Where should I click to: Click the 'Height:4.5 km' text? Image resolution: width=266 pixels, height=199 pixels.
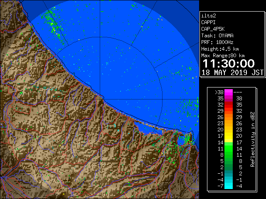tap(220, 49)
